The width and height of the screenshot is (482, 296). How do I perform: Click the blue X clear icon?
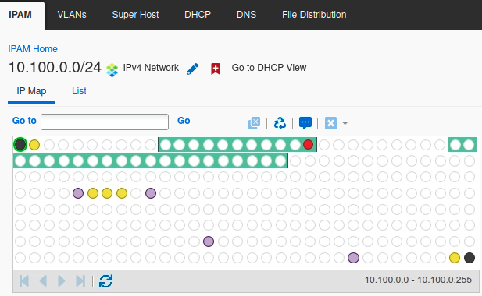[x=330, y=123]
